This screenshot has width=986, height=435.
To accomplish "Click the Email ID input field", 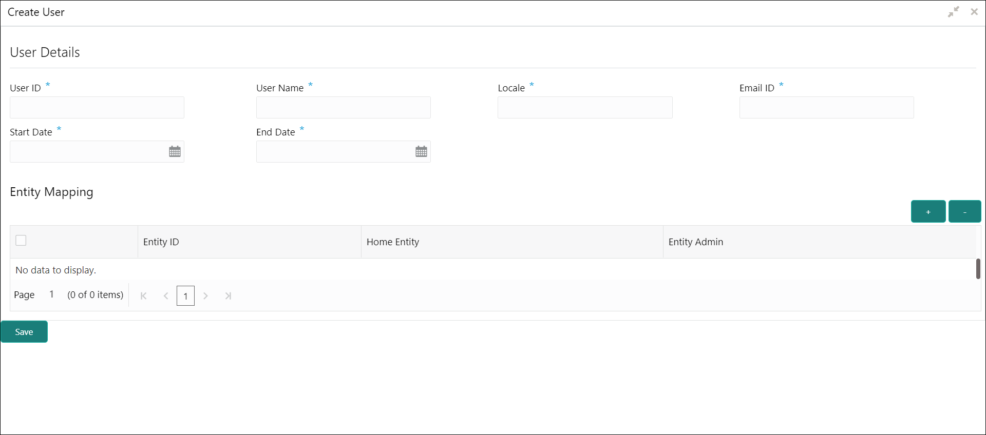I will 826,108.
